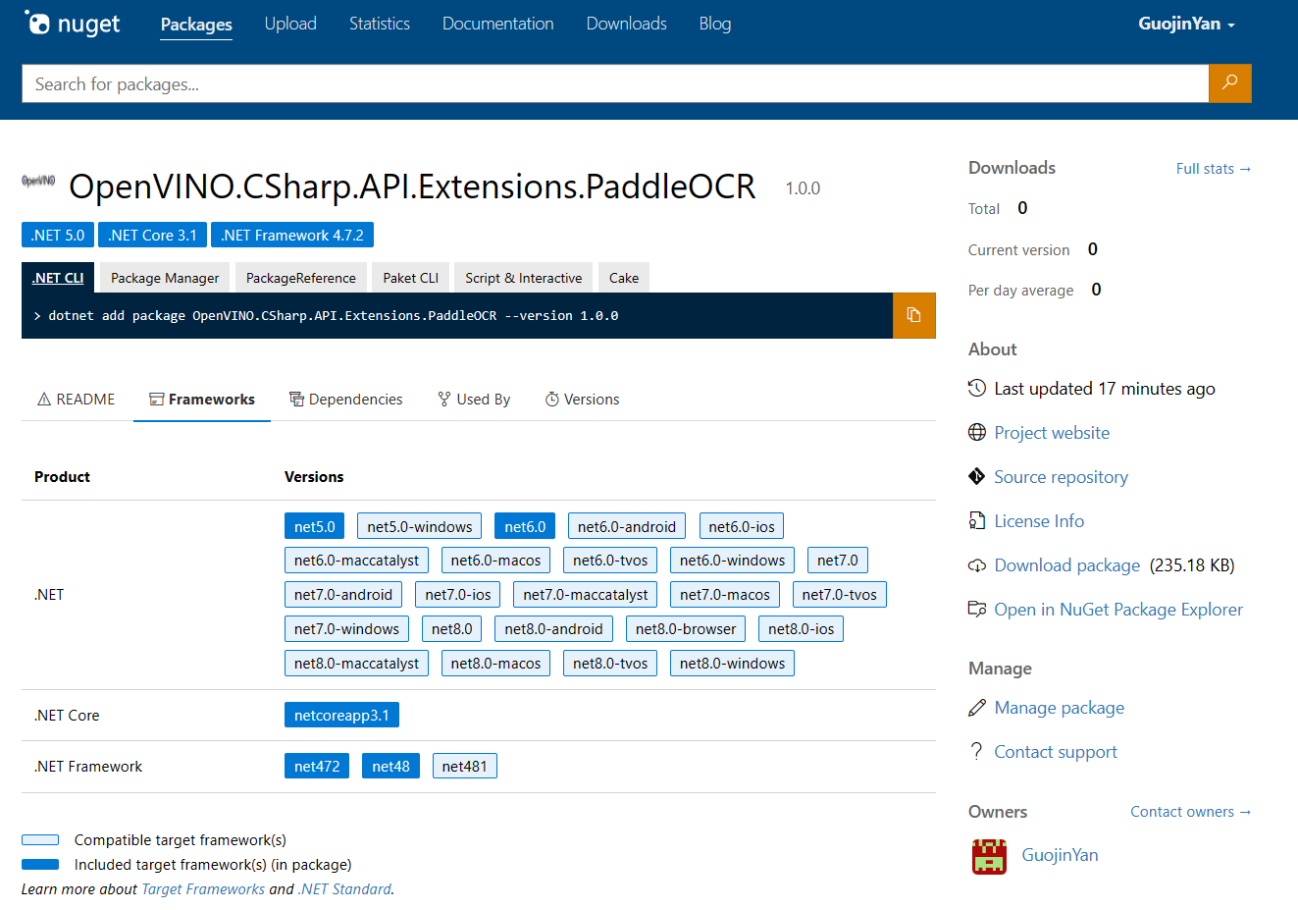Screen dimensions: 1298x910
Task: Select the PackageReference install tab
Action: (x=300, y=278)
